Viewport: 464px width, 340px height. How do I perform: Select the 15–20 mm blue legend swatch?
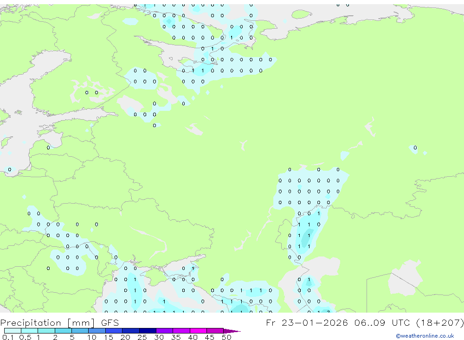(114, 331)
